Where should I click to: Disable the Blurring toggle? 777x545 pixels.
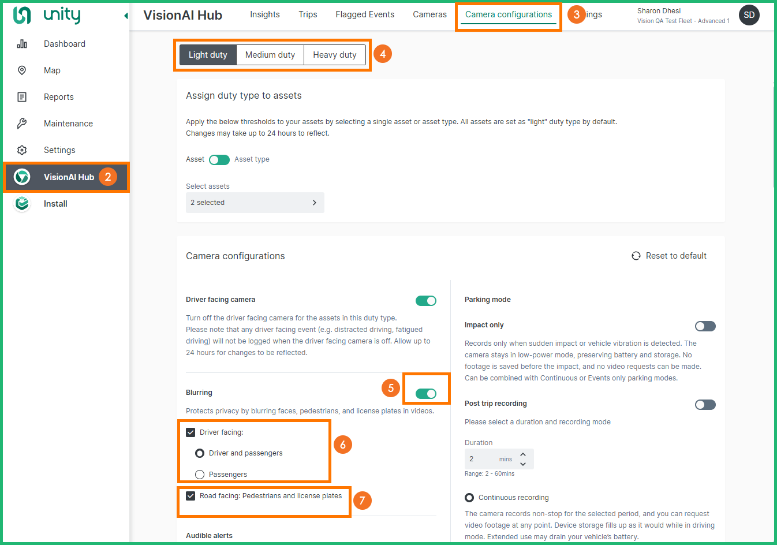(x=425, y=394)
